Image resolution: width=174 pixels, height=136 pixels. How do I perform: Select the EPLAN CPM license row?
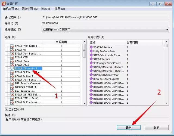coord(21,57)
